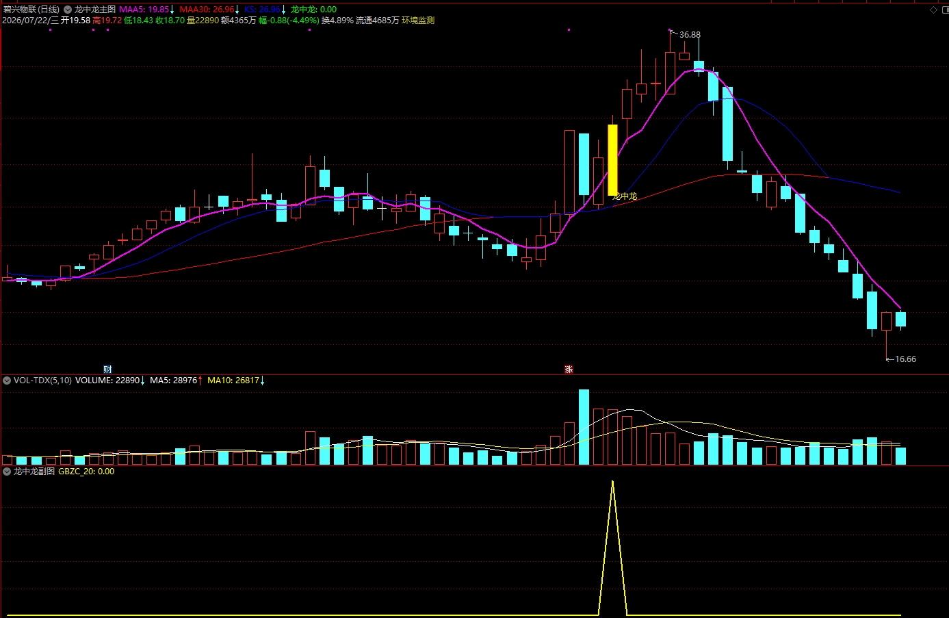Open the 环境监测 sector link
Screen dimensions: 949x618
click(x=417, y=21)
